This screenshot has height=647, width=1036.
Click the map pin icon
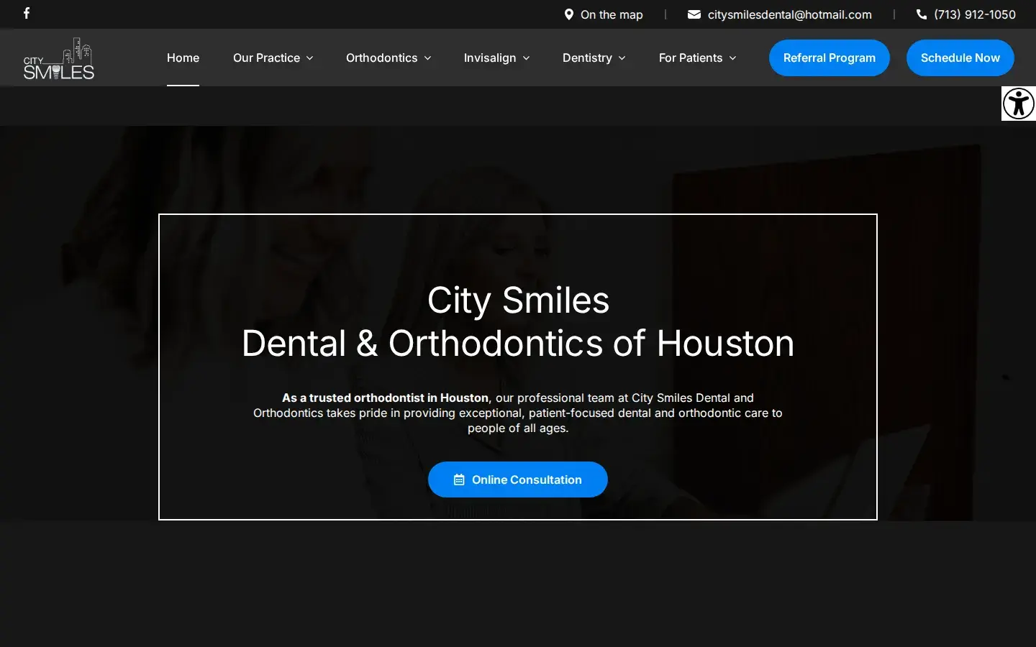[x=568, y=14]
